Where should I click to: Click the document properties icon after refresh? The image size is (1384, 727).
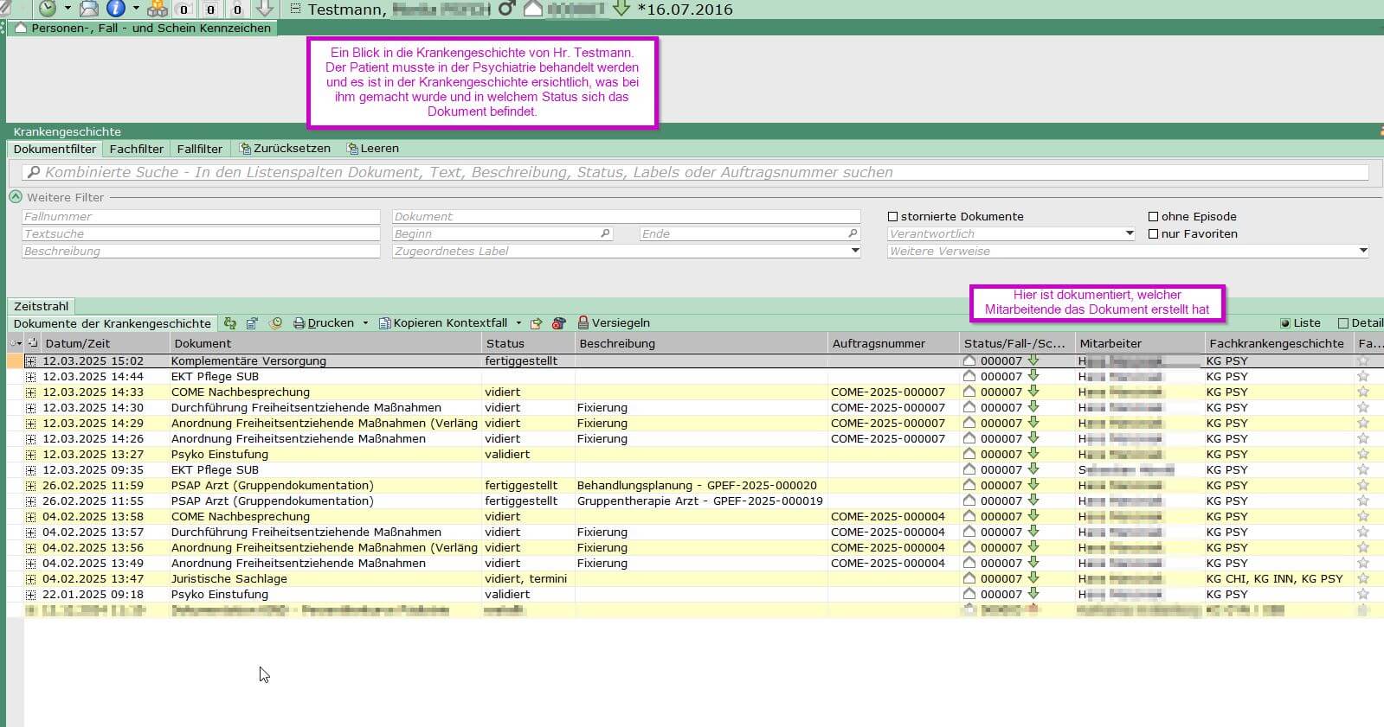point(252,323)
